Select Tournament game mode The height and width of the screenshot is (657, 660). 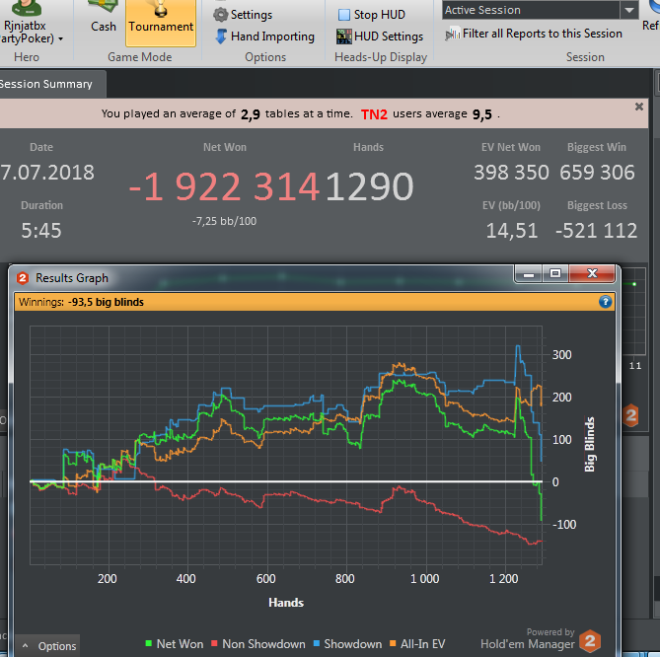click(161, 22)
